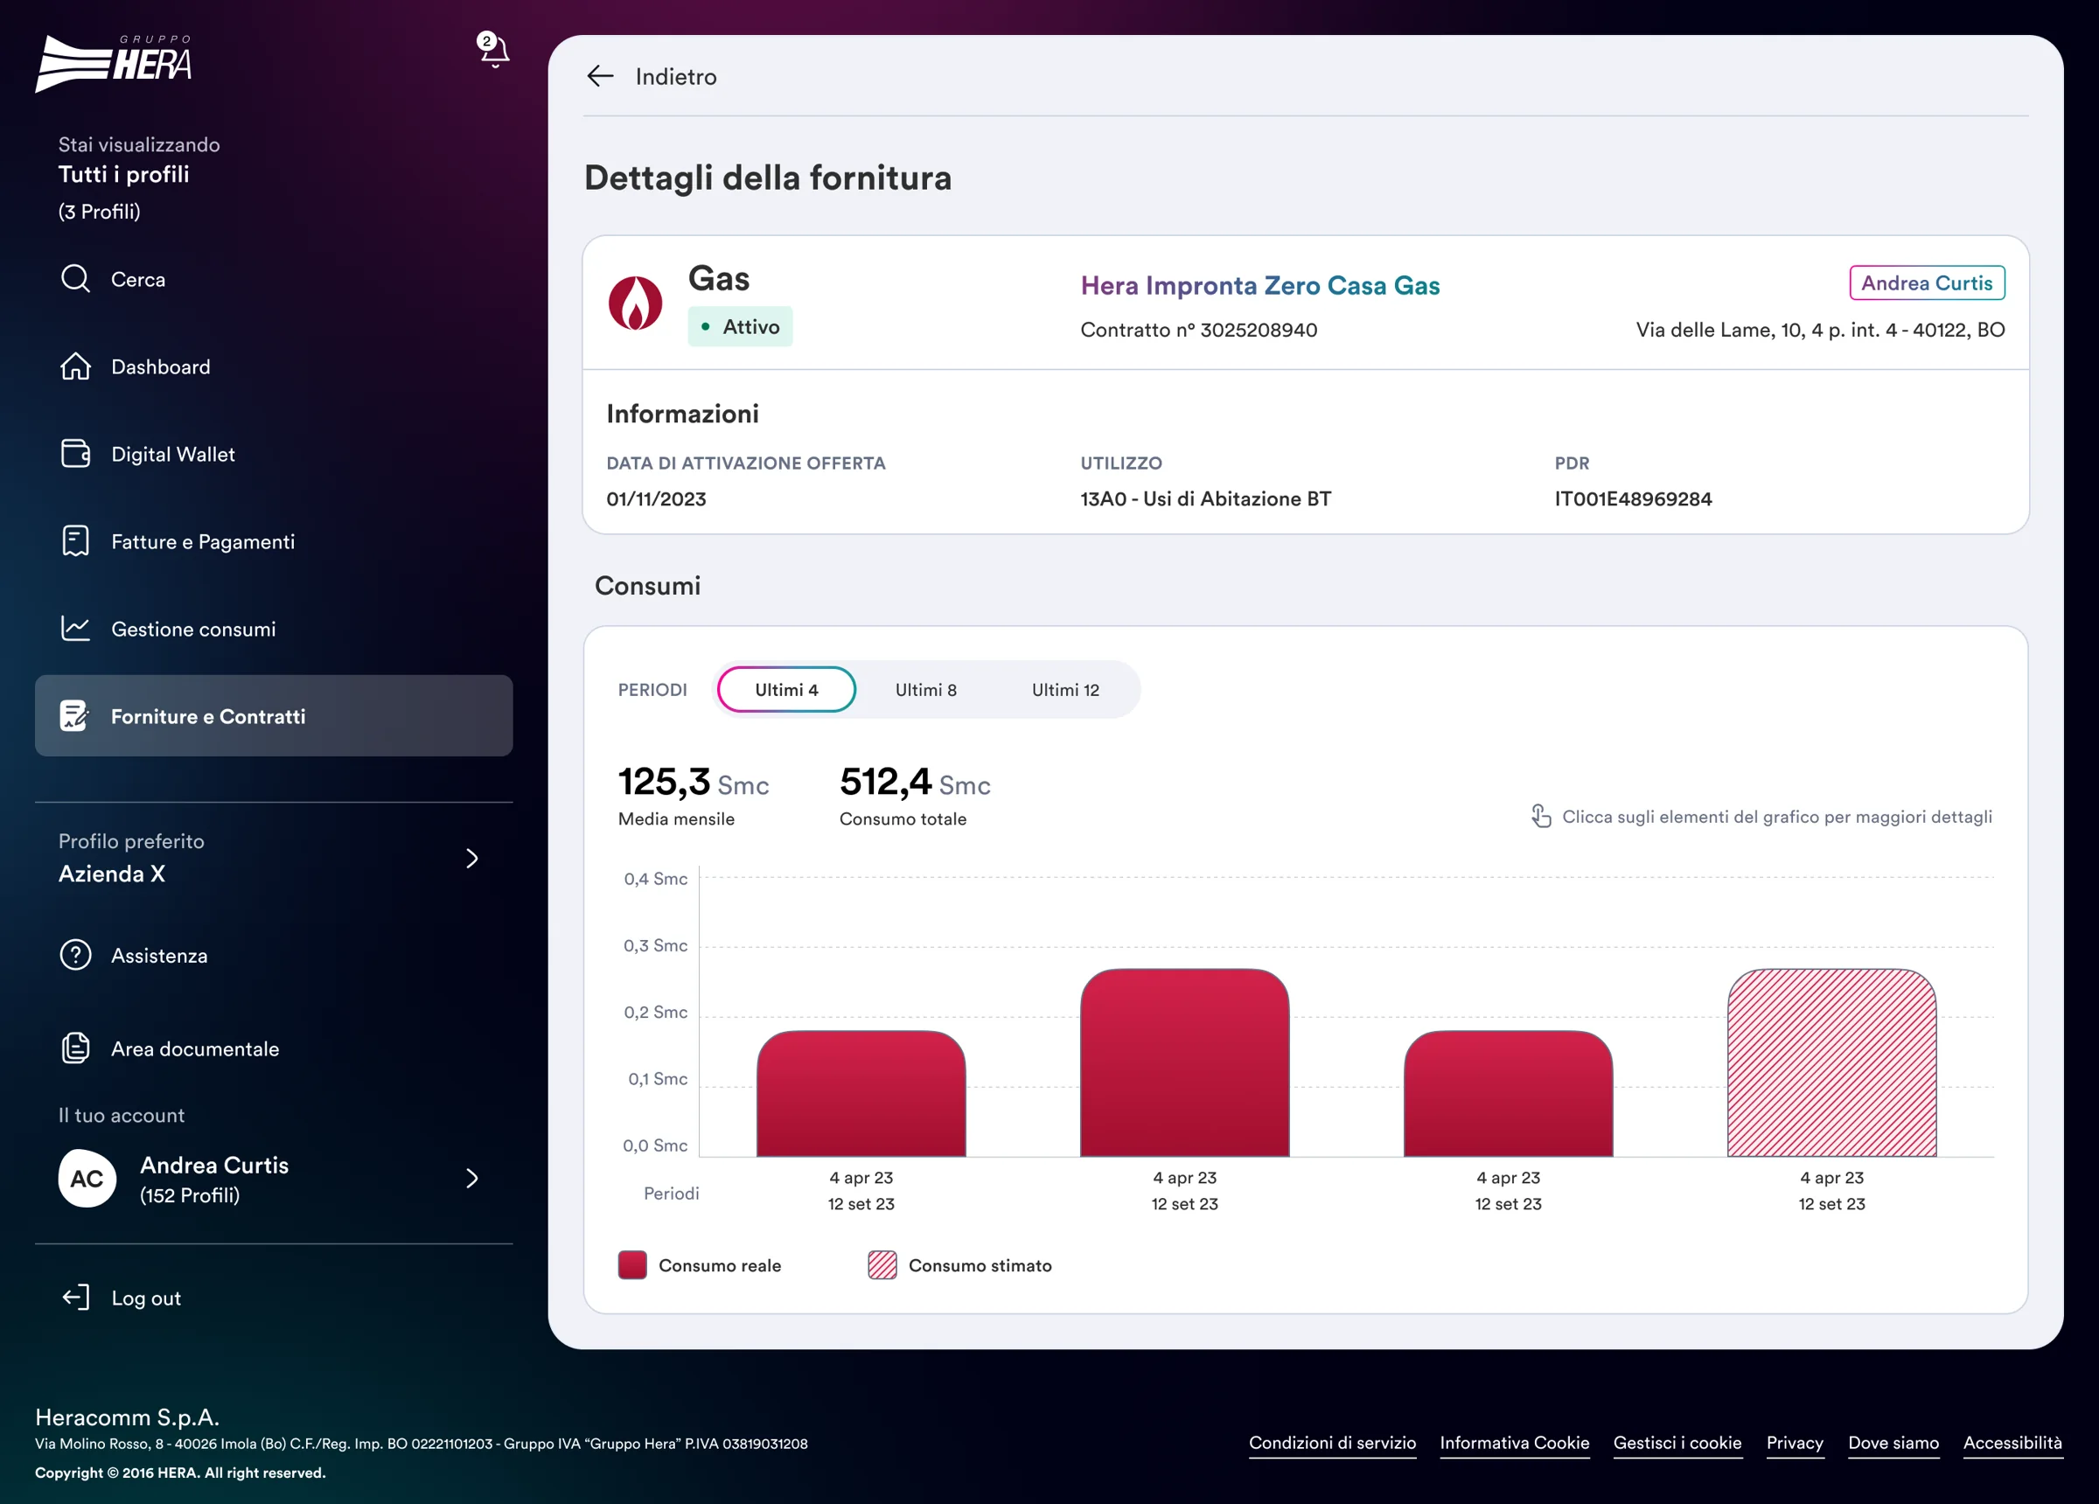The image size is (2099, 1504).
Task: Click the AC account avatar
Action: point(87,1178)
